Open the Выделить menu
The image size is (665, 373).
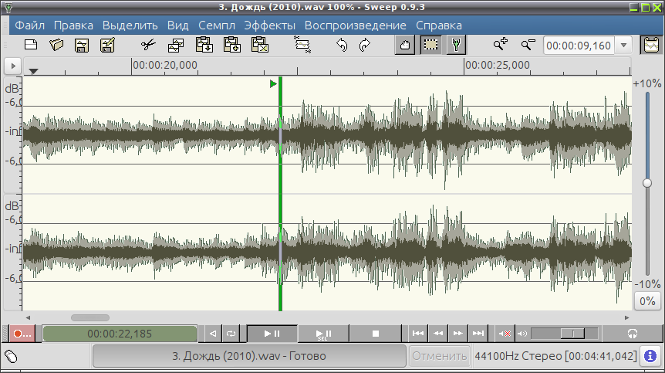click(x=130, y=25)
